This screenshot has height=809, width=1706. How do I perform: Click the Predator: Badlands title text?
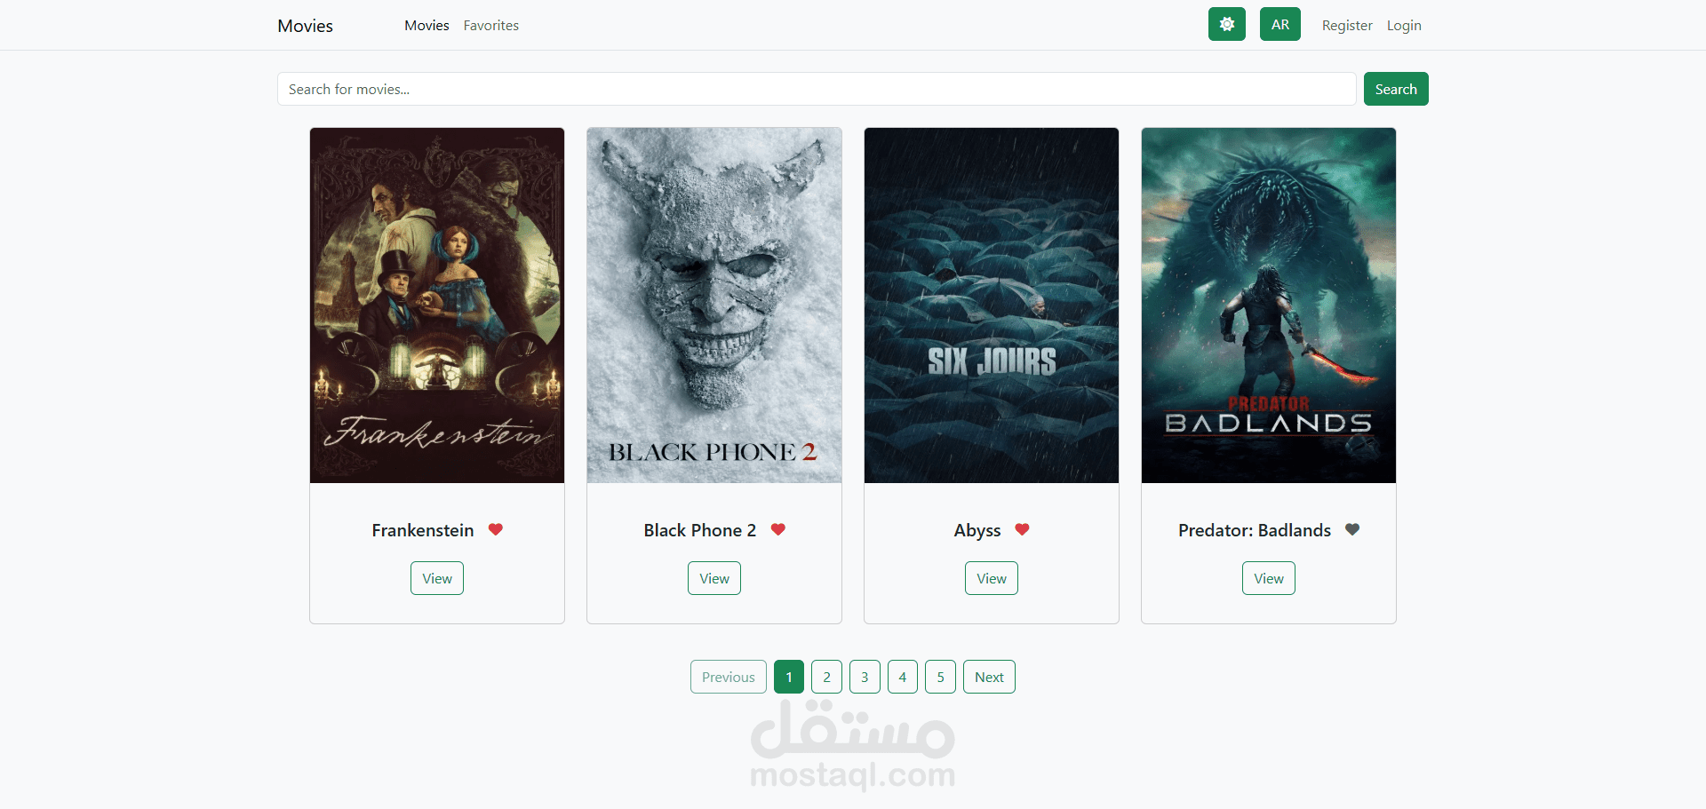coord(1255,530)
